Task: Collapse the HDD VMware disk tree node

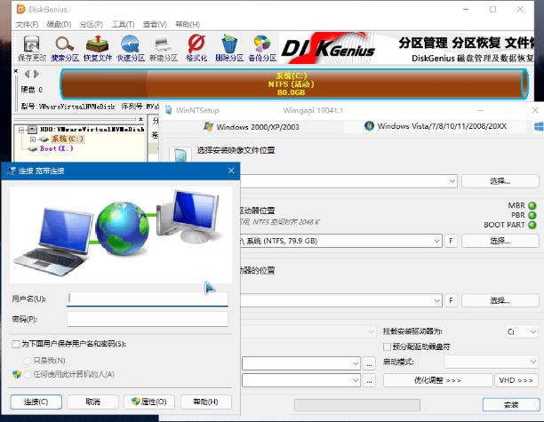Action: point(21,130)
